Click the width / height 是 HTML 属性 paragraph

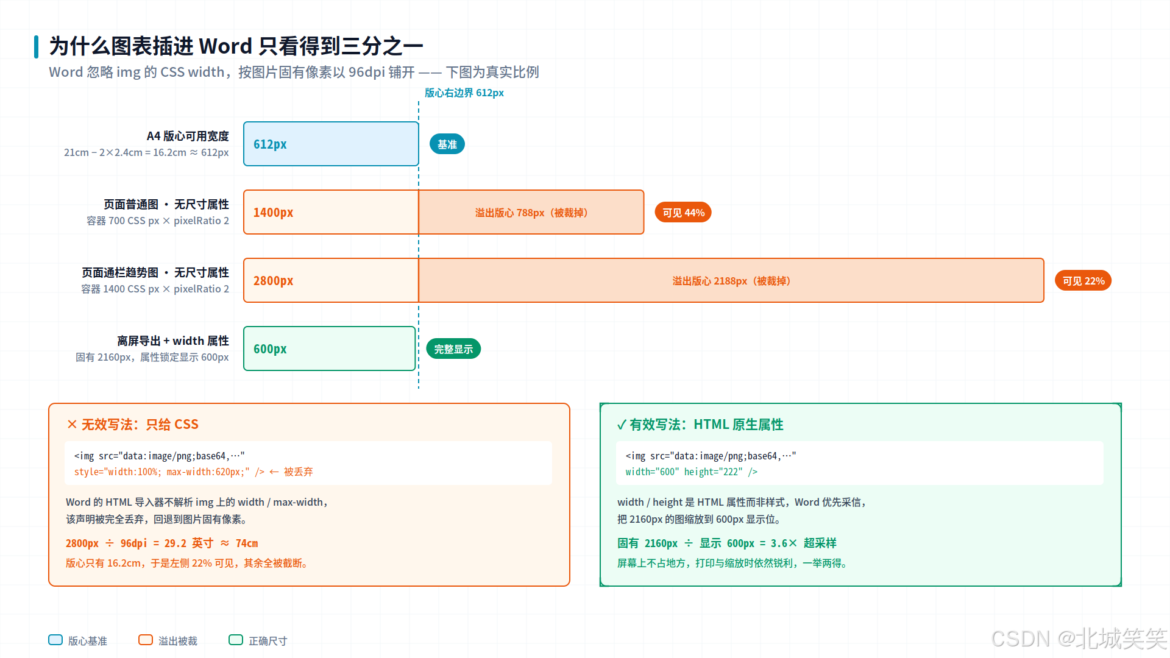click(x=742, y=511)
